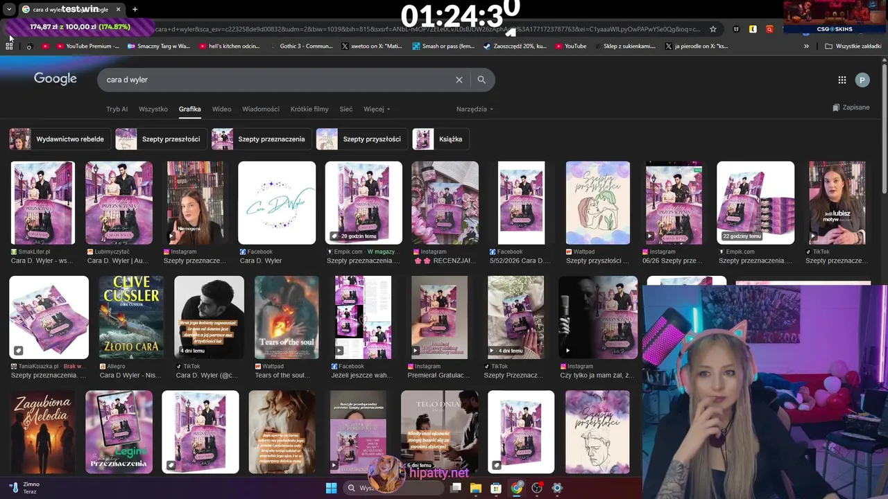
Task: Open the 'YouTube Premium' bookmark
Action: 87,46
